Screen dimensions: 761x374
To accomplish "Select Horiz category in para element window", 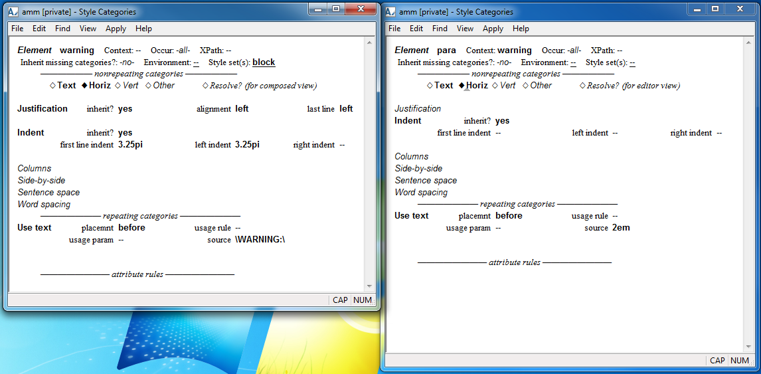I will 473,86.
